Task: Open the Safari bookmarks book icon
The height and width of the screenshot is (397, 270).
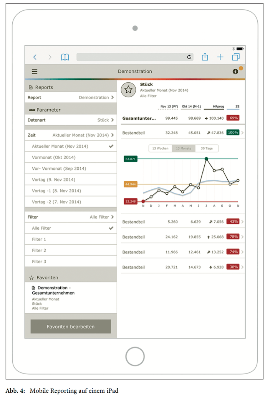Action: (65, 57)
